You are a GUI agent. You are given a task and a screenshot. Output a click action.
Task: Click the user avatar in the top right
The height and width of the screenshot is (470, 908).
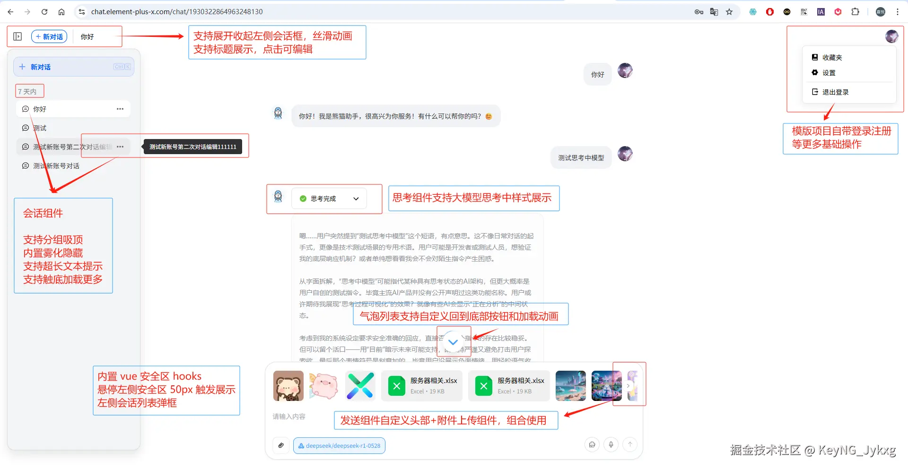[892, 36]
